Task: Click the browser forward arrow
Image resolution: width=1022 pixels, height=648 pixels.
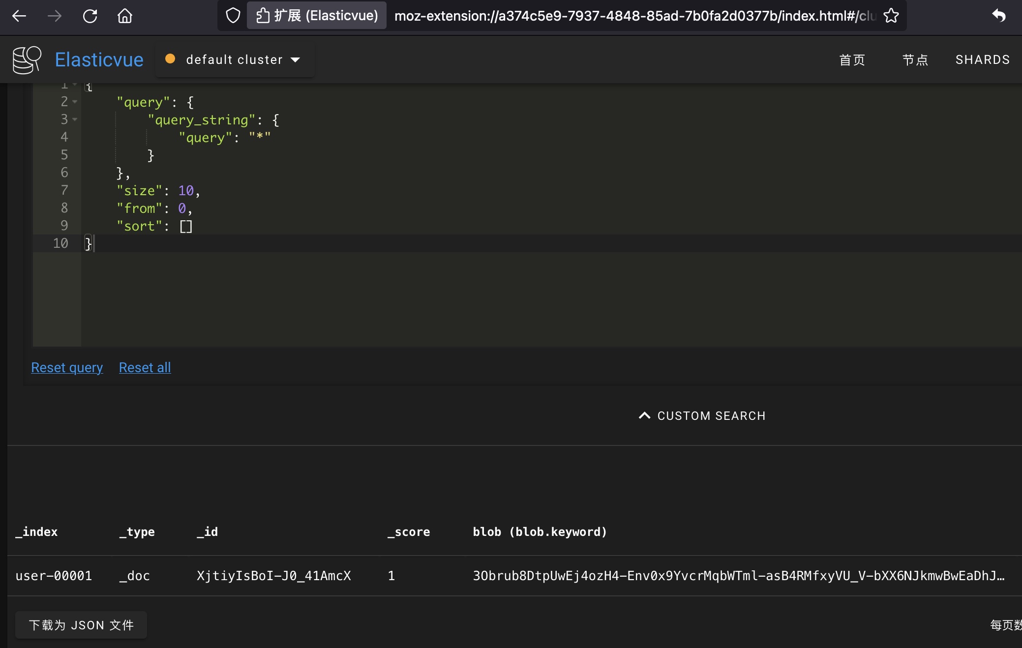Action: tap(55, 16)
